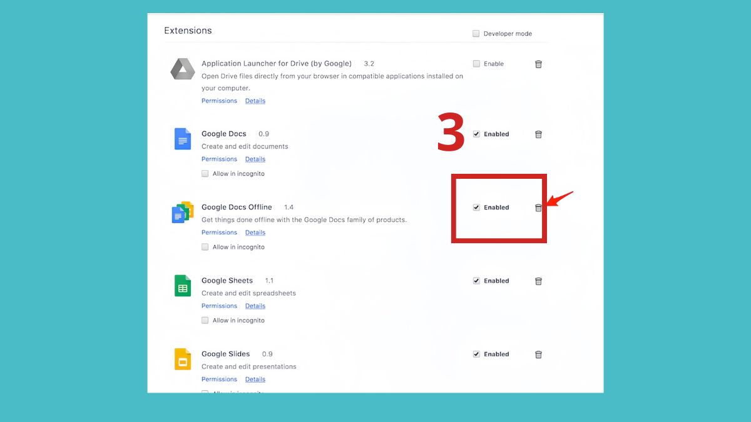Remove Google Sheets via trash icon

point(538,281)
